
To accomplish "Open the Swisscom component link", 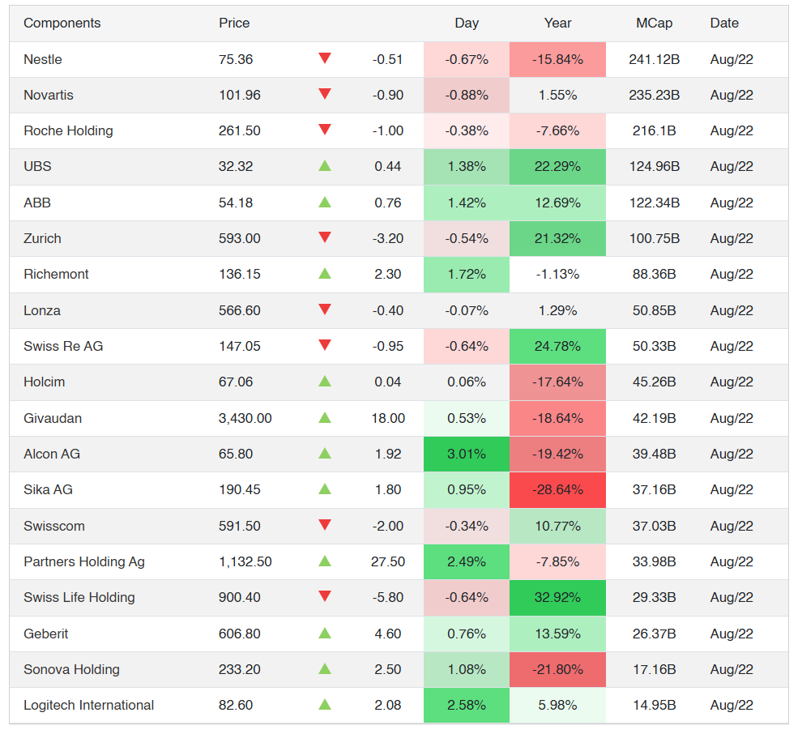I will (x=54, y=527).
